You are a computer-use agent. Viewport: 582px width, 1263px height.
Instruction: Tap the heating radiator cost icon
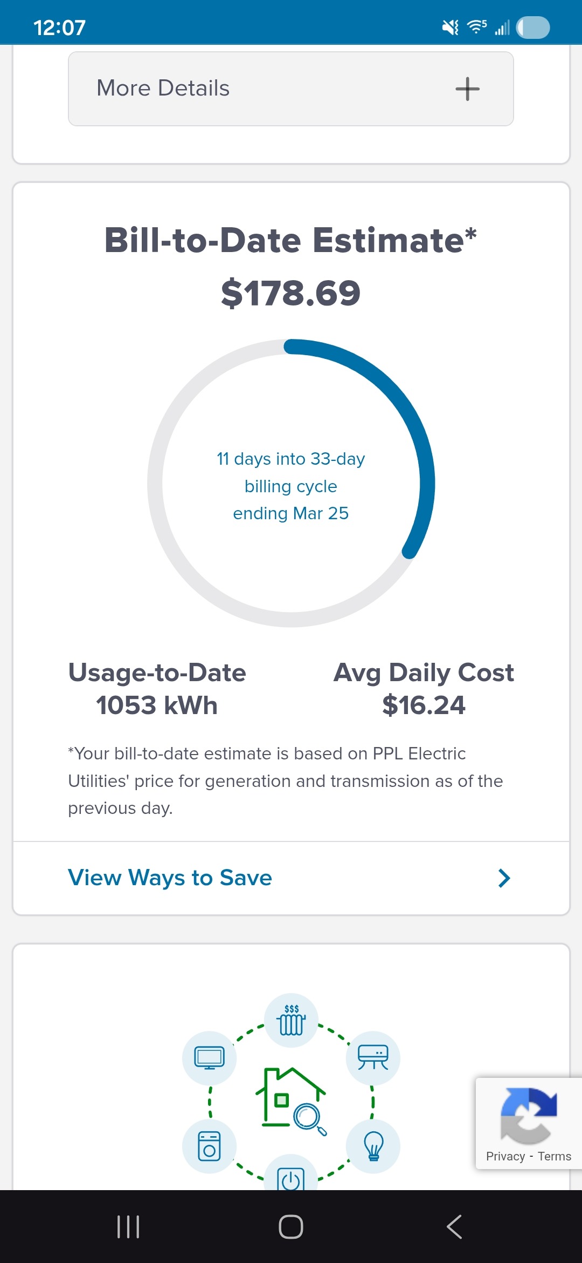(x=291, y=1020)
